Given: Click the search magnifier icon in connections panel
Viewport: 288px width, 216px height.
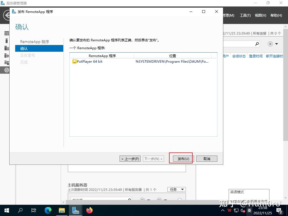Looking at the screenshot, I should pyautogui.click(x=256, y=44).
